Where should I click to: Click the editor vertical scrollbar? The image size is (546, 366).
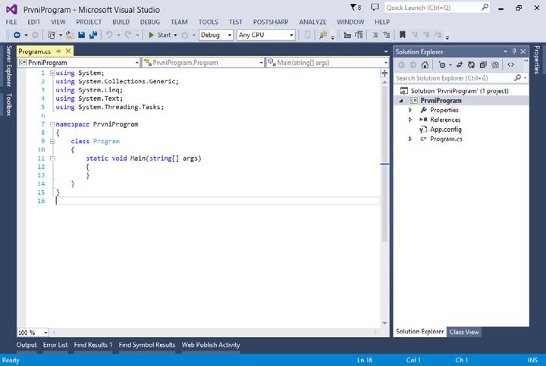384,164
